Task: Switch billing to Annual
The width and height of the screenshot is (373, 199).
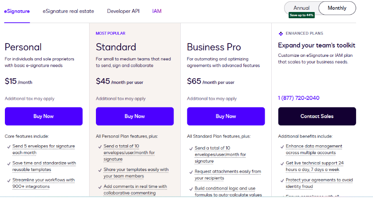Action: [302, 8]
